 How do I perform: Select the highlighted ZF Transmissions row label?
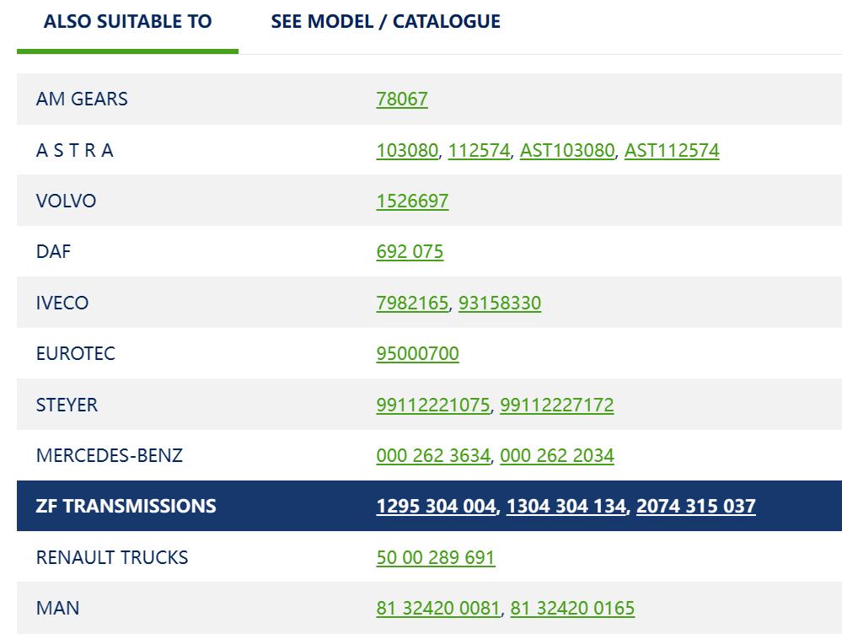(x=126, y=507)
